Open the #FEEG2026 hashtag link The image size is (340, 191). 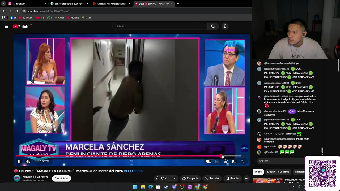tap(133, 171)
